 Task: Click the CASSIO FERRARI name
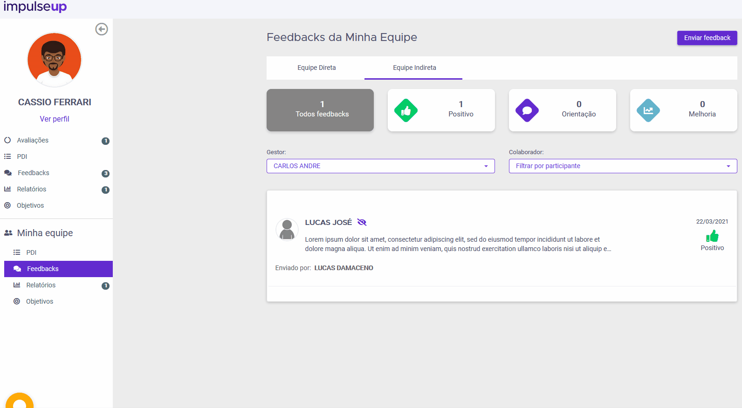click(55, 102)
